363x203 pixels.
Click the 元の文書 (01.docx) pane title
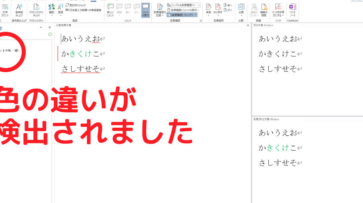point(263,25)
